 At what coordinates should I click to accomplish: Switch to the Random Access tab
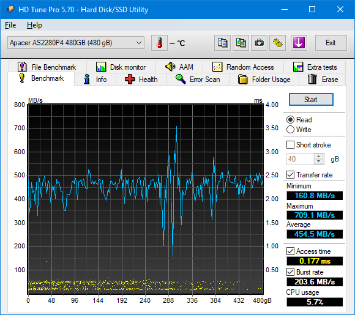click(x=243, y=67)
